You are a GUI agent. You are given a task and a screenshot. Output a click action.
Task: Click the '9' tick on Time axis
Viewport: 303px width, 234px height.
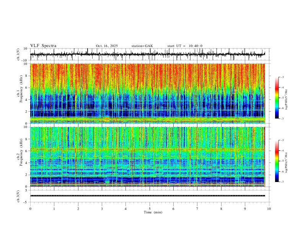pyautogui.click(x=245, y=209)
